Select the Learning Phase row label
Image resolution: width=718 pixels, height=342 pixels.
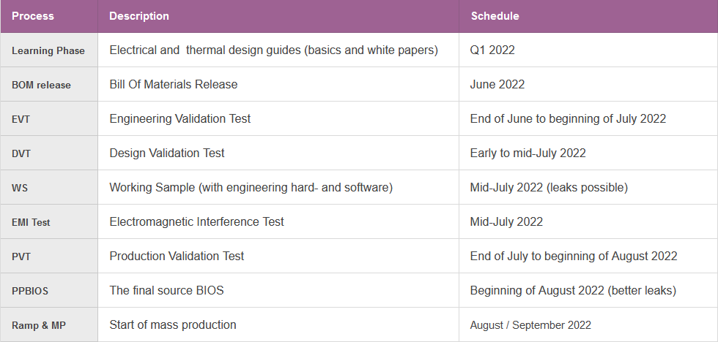(x=48, y=50)
